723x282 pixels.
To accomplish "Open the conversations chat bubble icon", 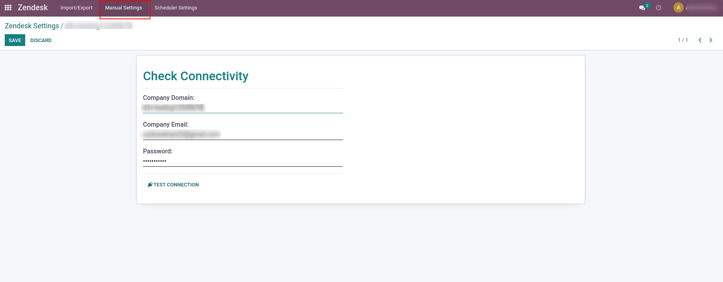I will coord(642,8).
